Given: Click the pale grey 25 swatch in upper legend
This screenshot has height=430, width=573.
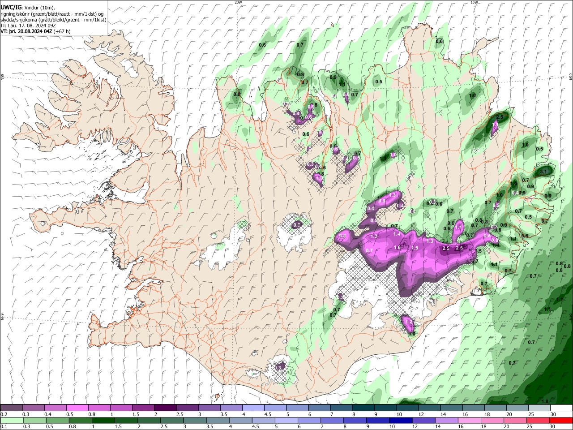Looking at the screenshot, I should pyautogui.click(x=539, y=408).
